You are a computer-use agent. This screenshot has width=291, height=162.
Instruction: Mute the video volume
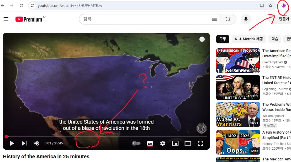(x=36, y=143)
